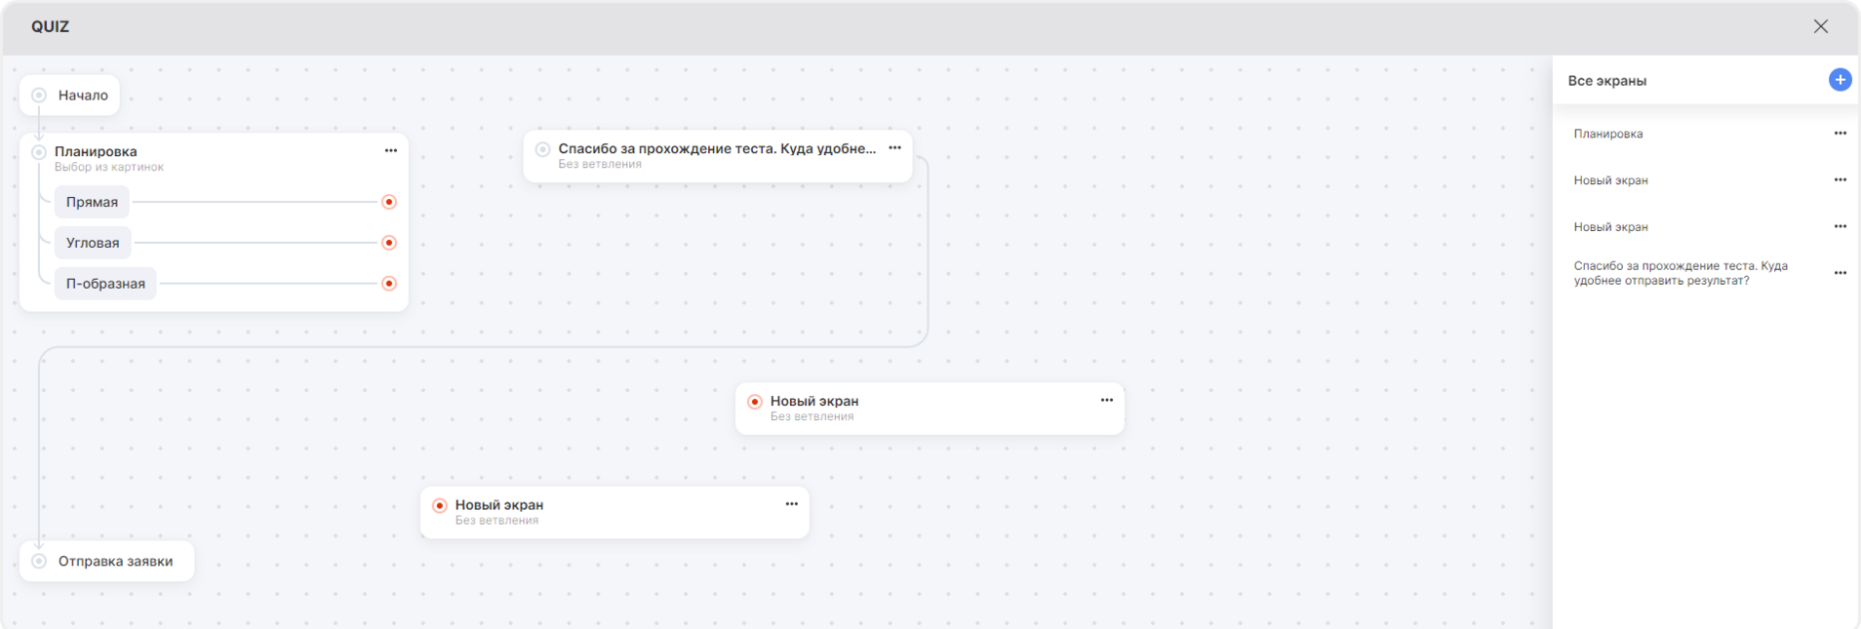The height and width of the screenshot is (629, 1861).
Task: Click the Прямая answer option
Action: 92,202
